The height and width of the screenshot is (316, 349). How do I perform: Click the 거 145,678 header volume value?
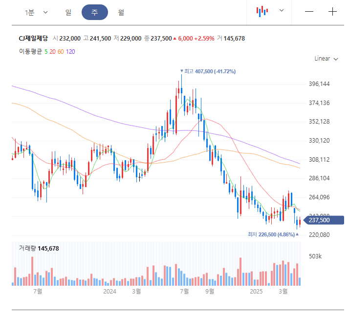tap(231, 39)
